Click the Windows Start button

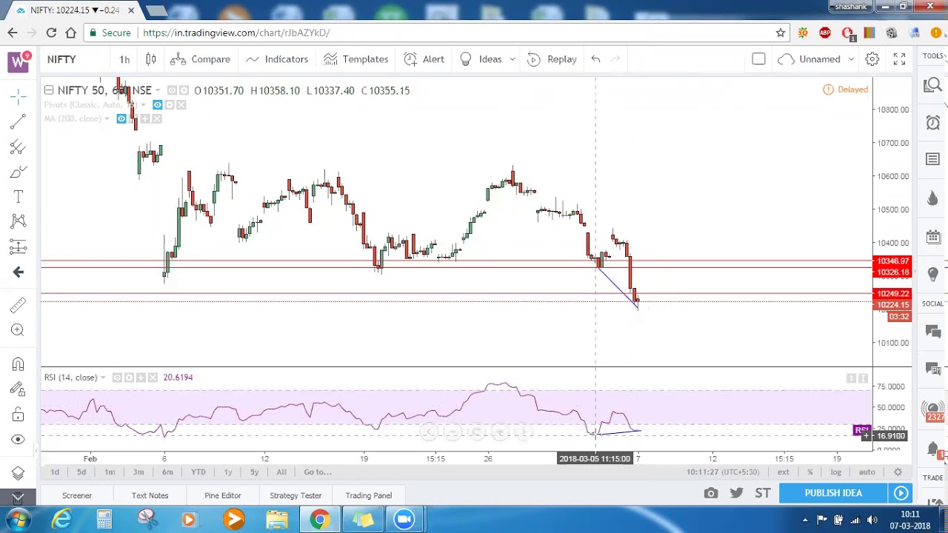pos(17,520)
